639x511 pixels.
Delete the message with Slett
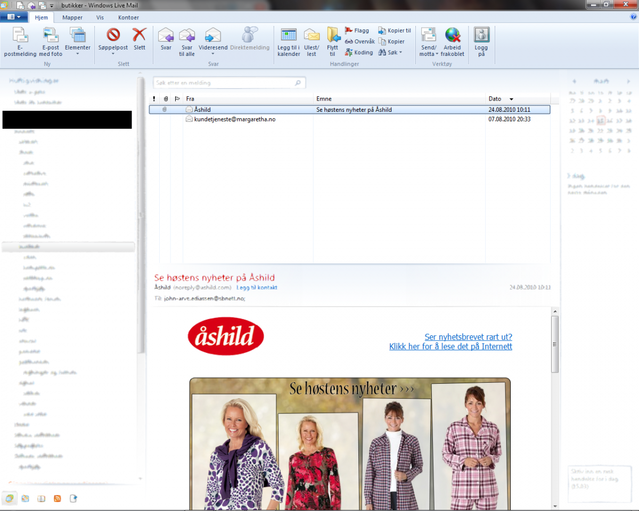point(139,39)
